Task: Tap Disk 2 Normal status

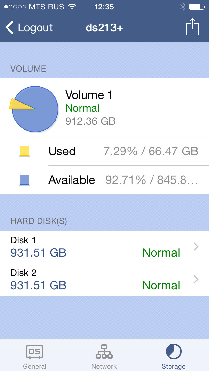Action: [161, 285]
